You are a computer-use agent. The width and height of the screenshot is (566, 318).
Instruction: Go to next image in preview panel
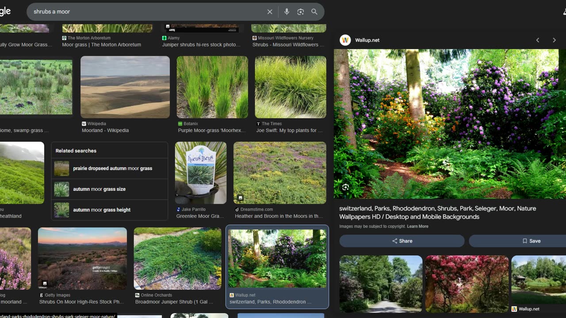[554, 40]
